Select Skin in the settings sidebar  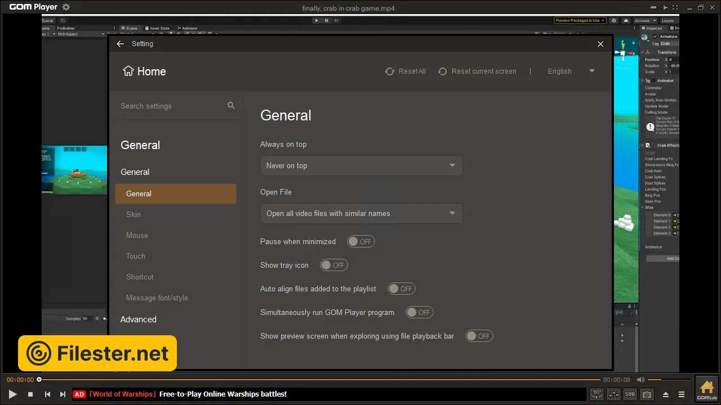tap(133, 214)
